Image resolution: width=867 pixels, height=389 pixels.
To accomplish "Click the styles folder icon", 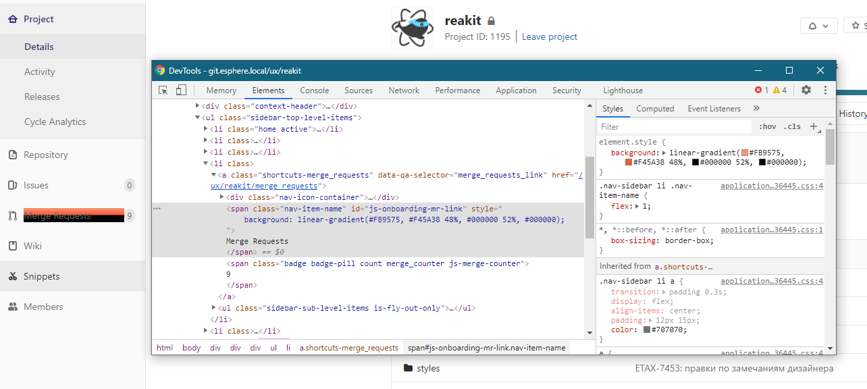I will coord(408,368).
